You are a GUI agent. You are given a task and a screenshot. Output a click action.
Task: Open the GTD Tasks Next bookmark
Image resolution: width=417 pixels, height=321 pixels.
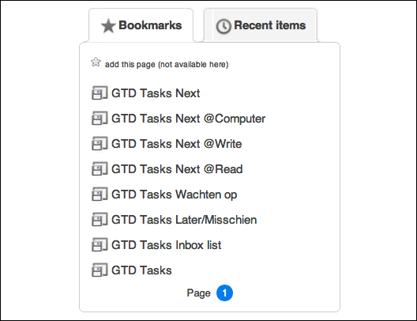[x=156, y=93]
